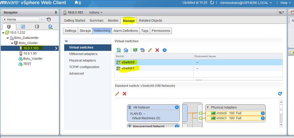The height and width of the screenshot is (138, 294).
Task: Collapse the Bolu_Cluster tree node
Action: click(12, 43)
